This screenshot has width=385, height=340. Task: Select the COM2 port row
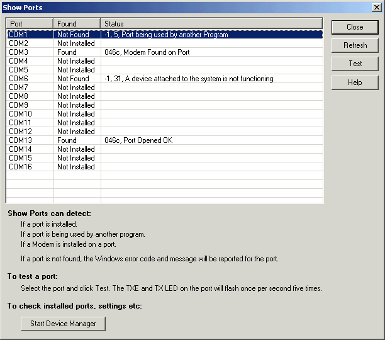coord(165,43)
